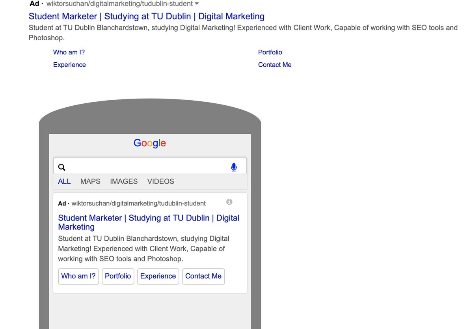Open the mobile ad headline Student Marketer link
Viewport: 473px width, 329px height.
click(149, 222)
